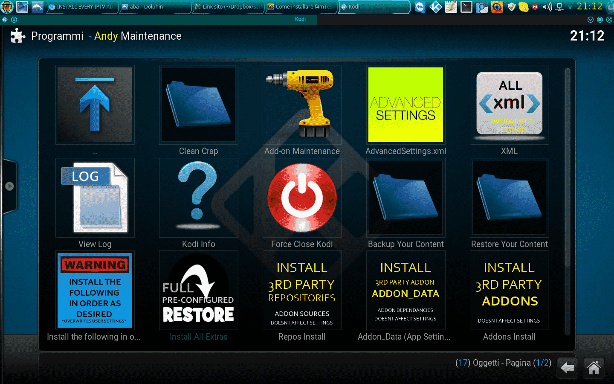Click the Force Close Kodi label
The height and width of the screenshot is (384, 614).
(x=302, y=244)
